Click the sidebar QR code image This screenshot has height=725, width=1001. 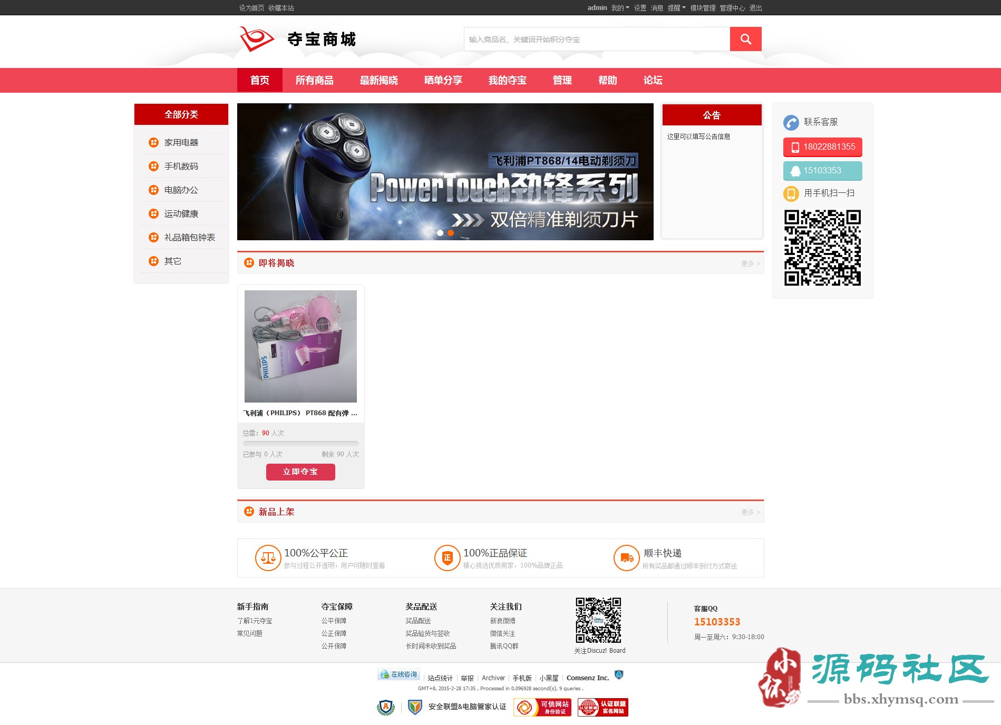click(822, 248)
